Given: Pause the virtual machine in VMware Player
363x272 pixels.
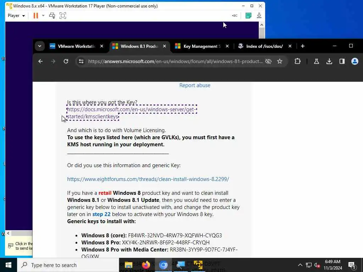Looking at the screenshot, I should pyautogui.click(x=36, y=16).
